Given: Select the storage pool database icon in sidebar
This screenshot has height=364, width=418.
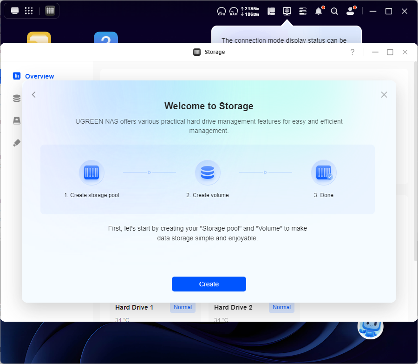Looking at the screenshot, I should (x=17, y=98).
